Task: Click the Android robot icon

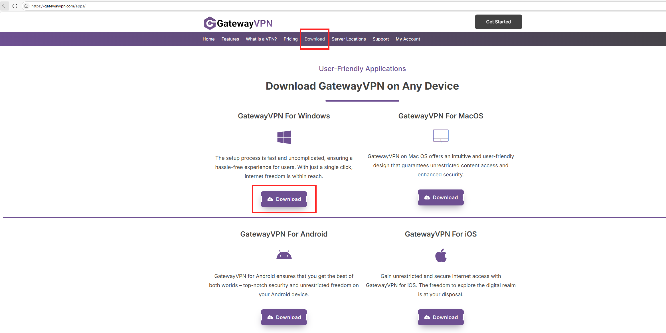Action: click(x=284, y=255)
